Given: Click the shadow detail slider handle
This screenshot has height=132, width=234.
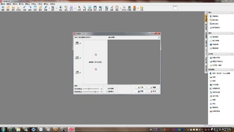Looking at the screenshot, I should (95, 92).
